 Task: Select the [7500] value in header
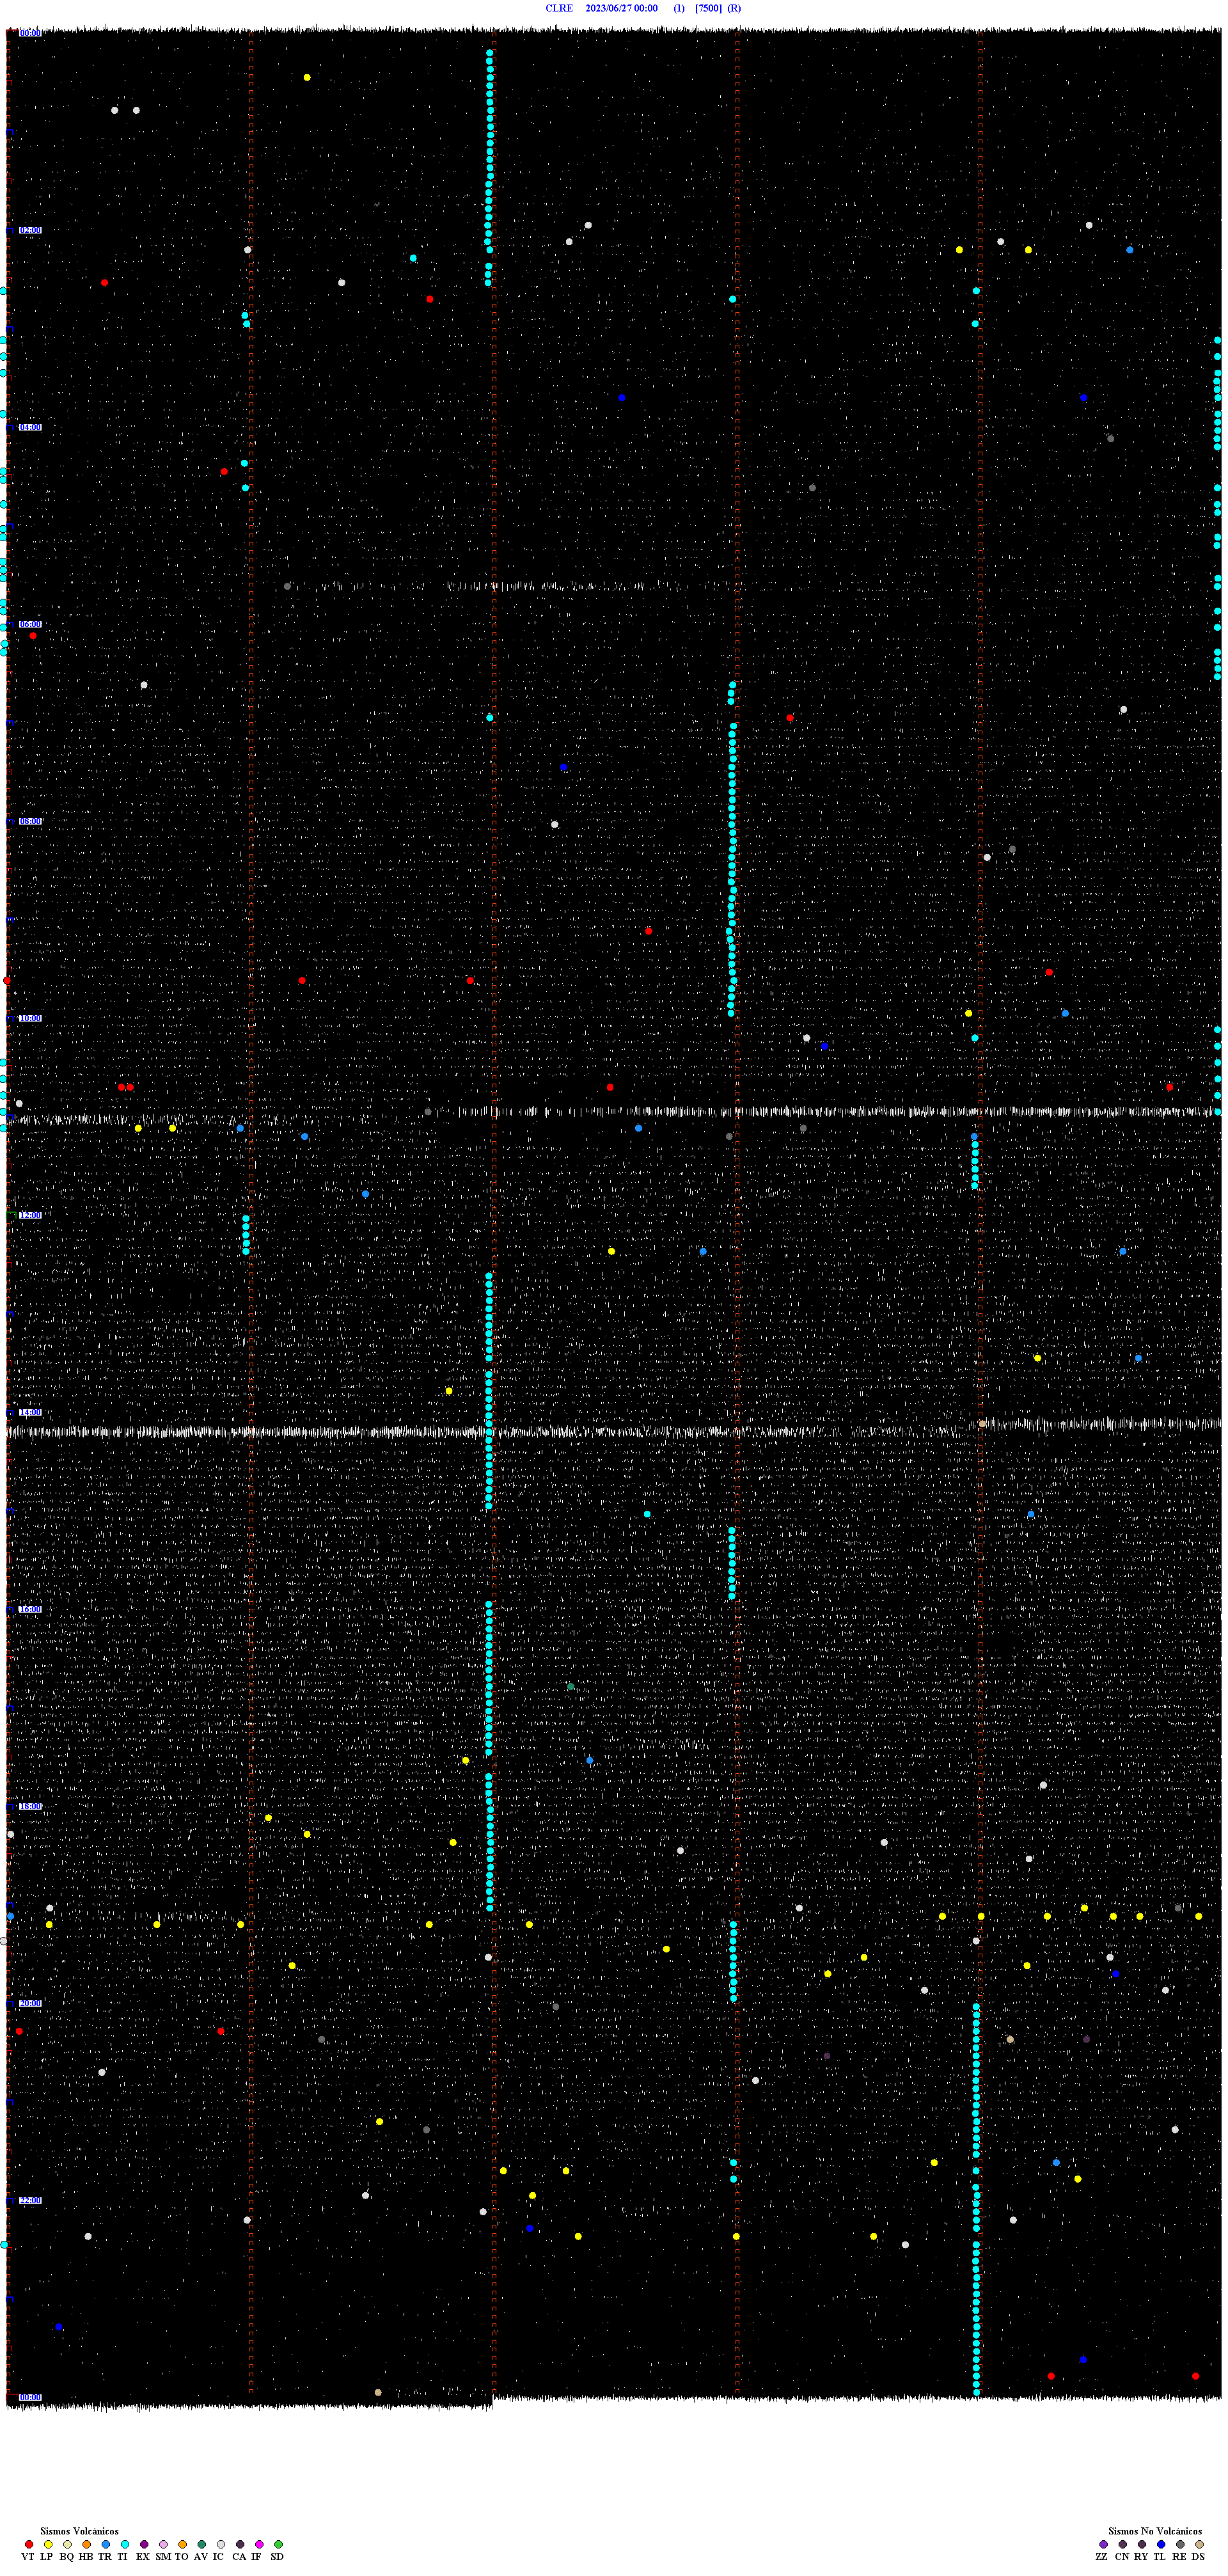pyautogui.click(x=708, y=8)
